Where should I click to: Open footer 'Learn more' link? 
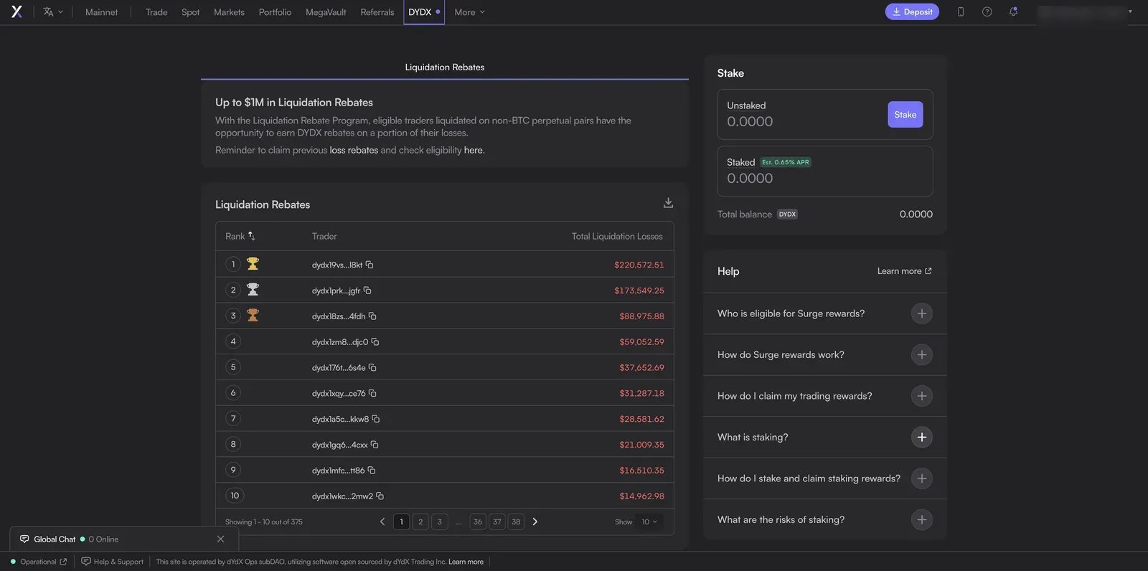point(466,562)
